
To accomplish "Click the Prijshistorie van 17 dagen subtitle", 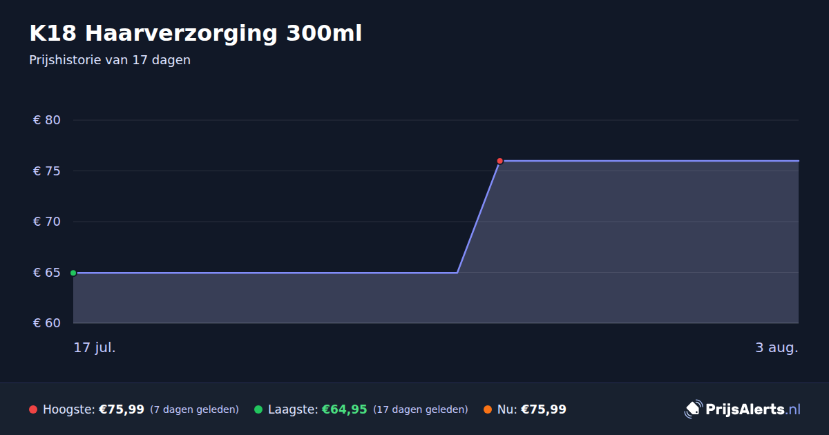I will coord(110,60).
